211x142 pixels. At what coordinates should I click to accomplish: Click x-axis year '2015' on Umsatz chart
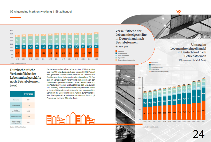pos(169,122)
